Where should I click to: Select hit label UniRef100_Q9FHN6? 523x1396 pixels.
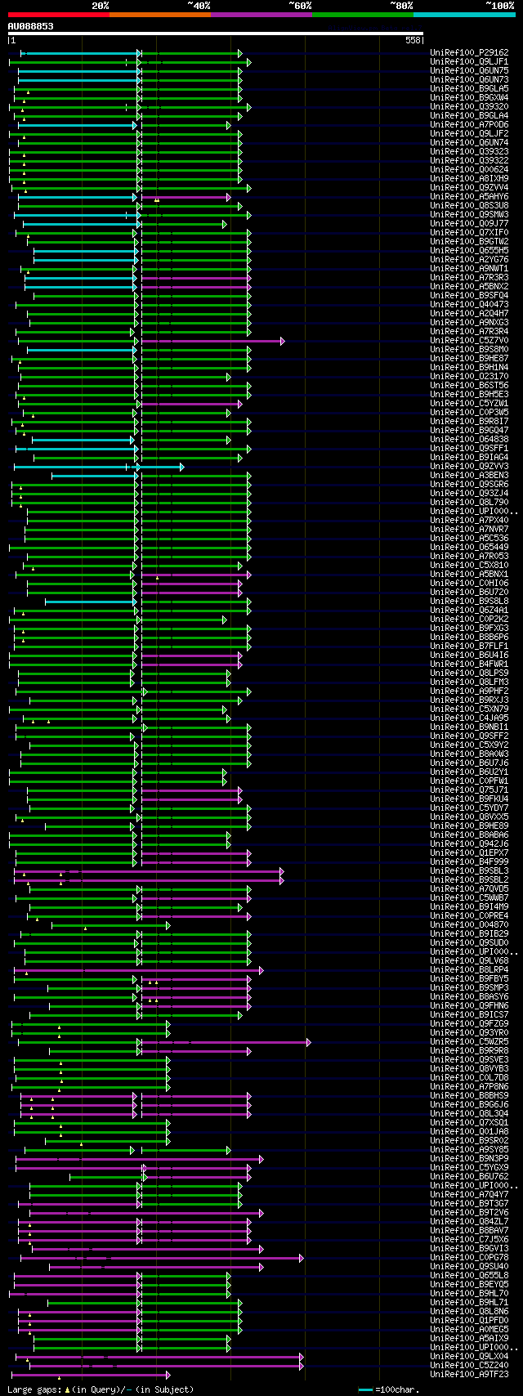tap(469, 1006)
